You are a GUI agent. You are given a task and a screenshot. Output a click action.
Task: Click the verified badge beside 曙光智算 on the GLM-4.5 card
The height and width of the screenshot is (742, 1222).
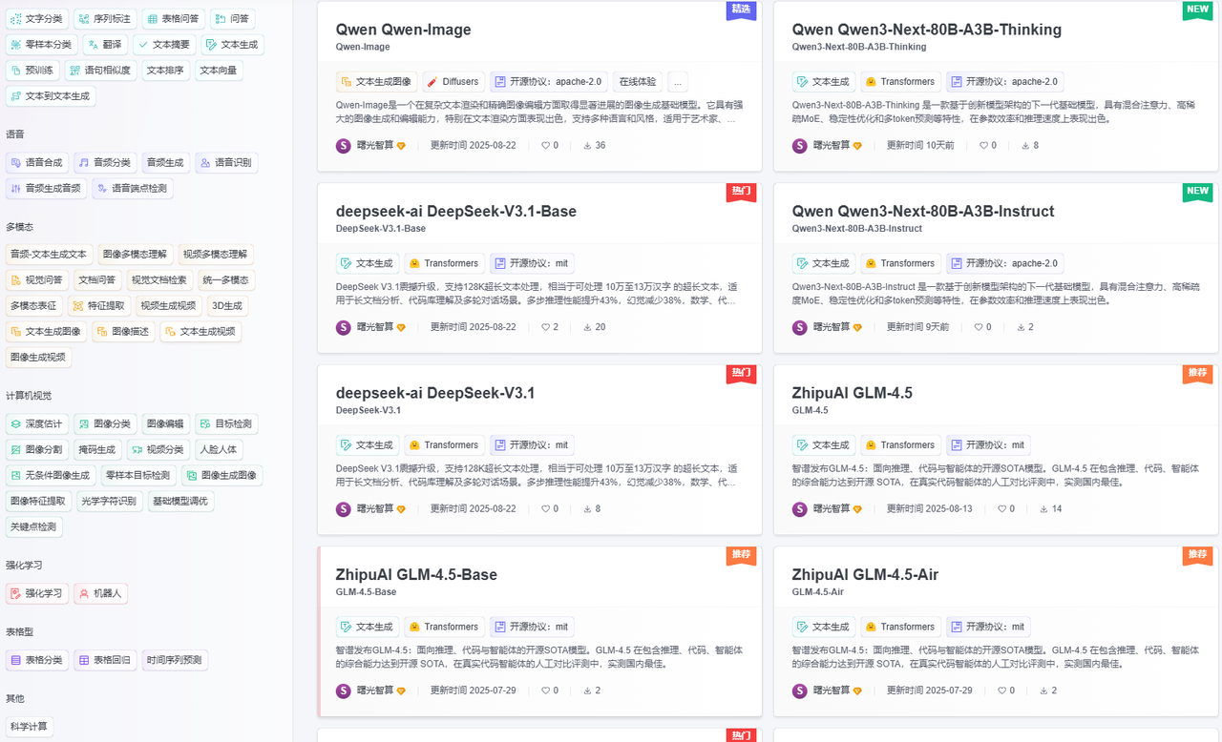(857, 509)
